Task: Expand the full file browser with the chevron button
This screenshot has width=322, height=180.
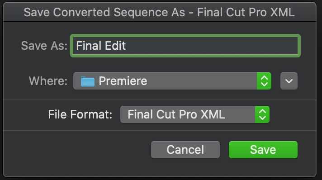Action: pyautogui.click(x=289, y=81)
